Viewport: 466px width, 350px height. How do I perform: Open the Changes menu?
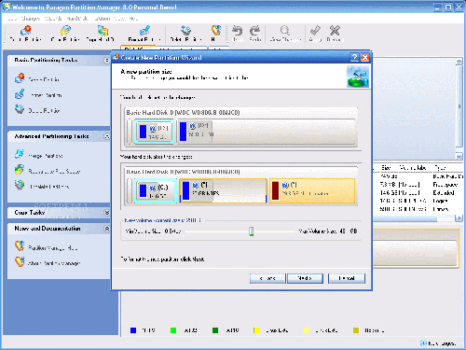31,19
